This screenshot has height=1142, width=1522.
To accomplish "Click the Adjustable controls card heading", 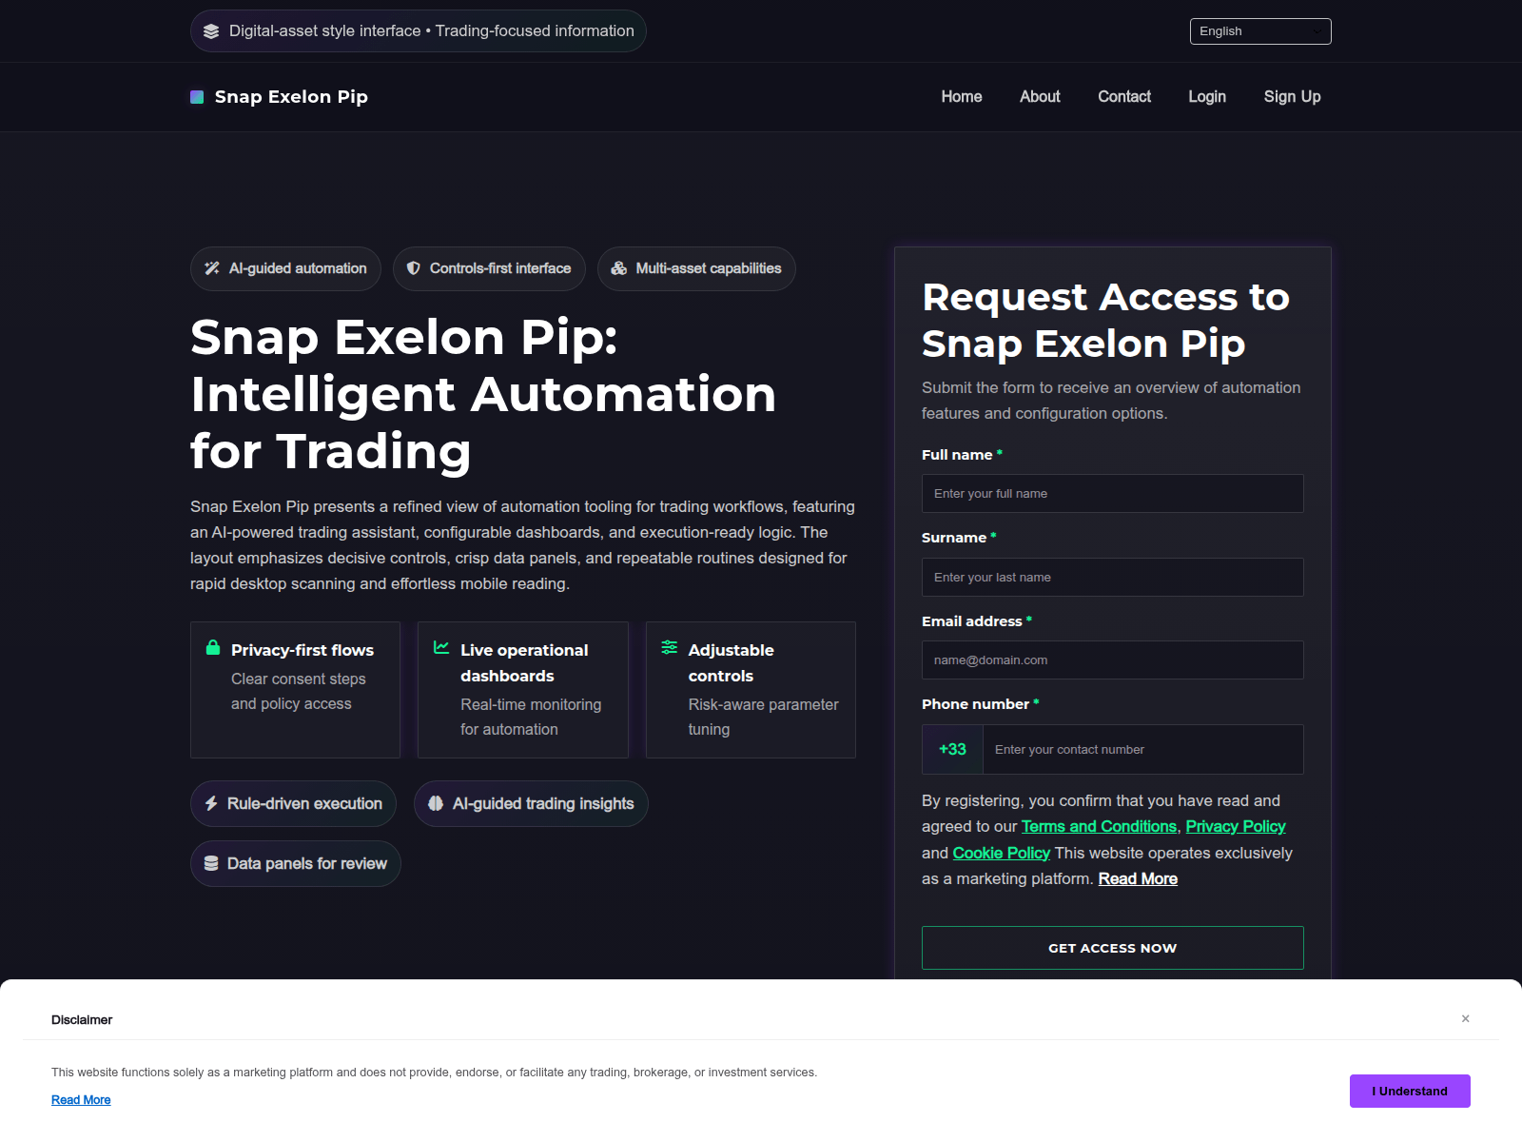I will [732, 662].
